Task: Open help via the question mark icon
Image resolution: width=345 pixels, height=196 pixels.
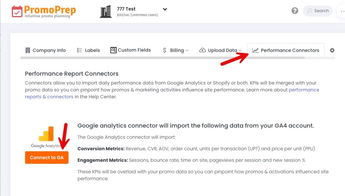Action: pyautogui.click(x=294, y=11)
